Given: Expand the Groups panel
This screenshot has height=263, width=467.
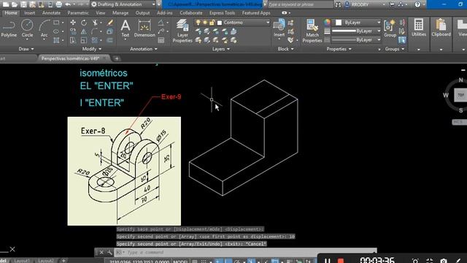Looking at the screenshot, I should pos(395,49).
